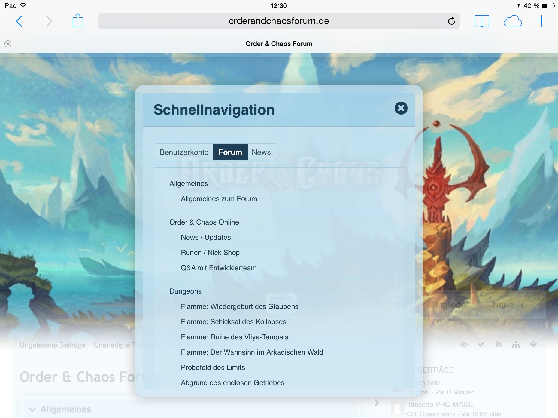Toggle the crossed-eye visibility icon

[464, 345]
